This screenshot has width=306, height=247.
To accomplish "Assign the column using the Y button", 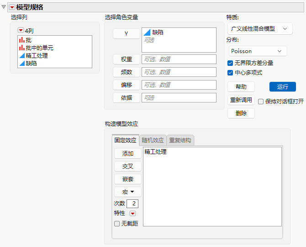I will pos(127,33).
